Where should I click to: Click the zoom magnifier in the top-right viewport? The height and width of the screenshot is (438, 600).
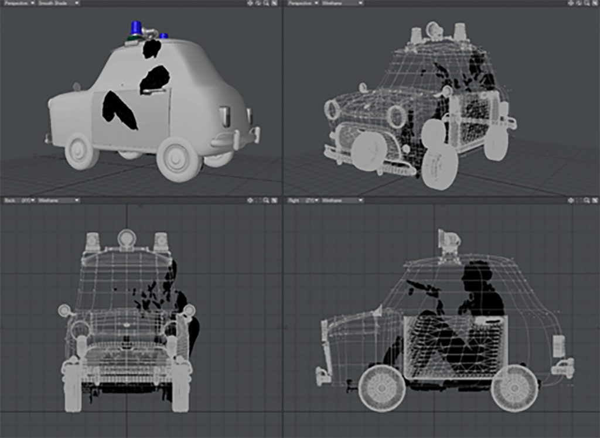586,3
